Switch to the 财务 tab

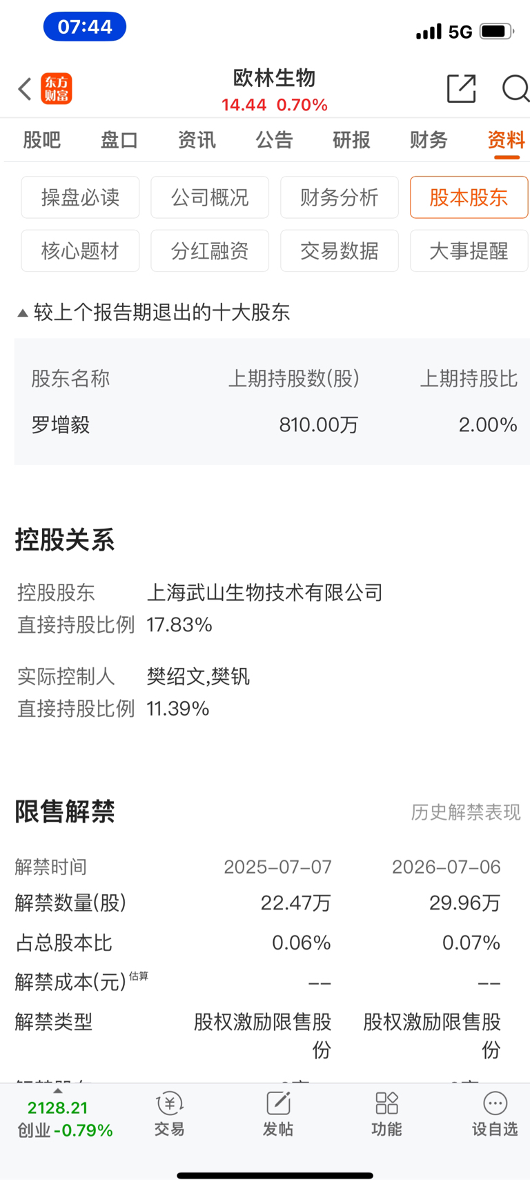pyautogui.click(x=429, y=140)
